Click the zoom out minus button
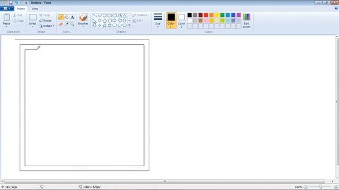Viewport: 339px width, 190px height. (x=306, y=187)
